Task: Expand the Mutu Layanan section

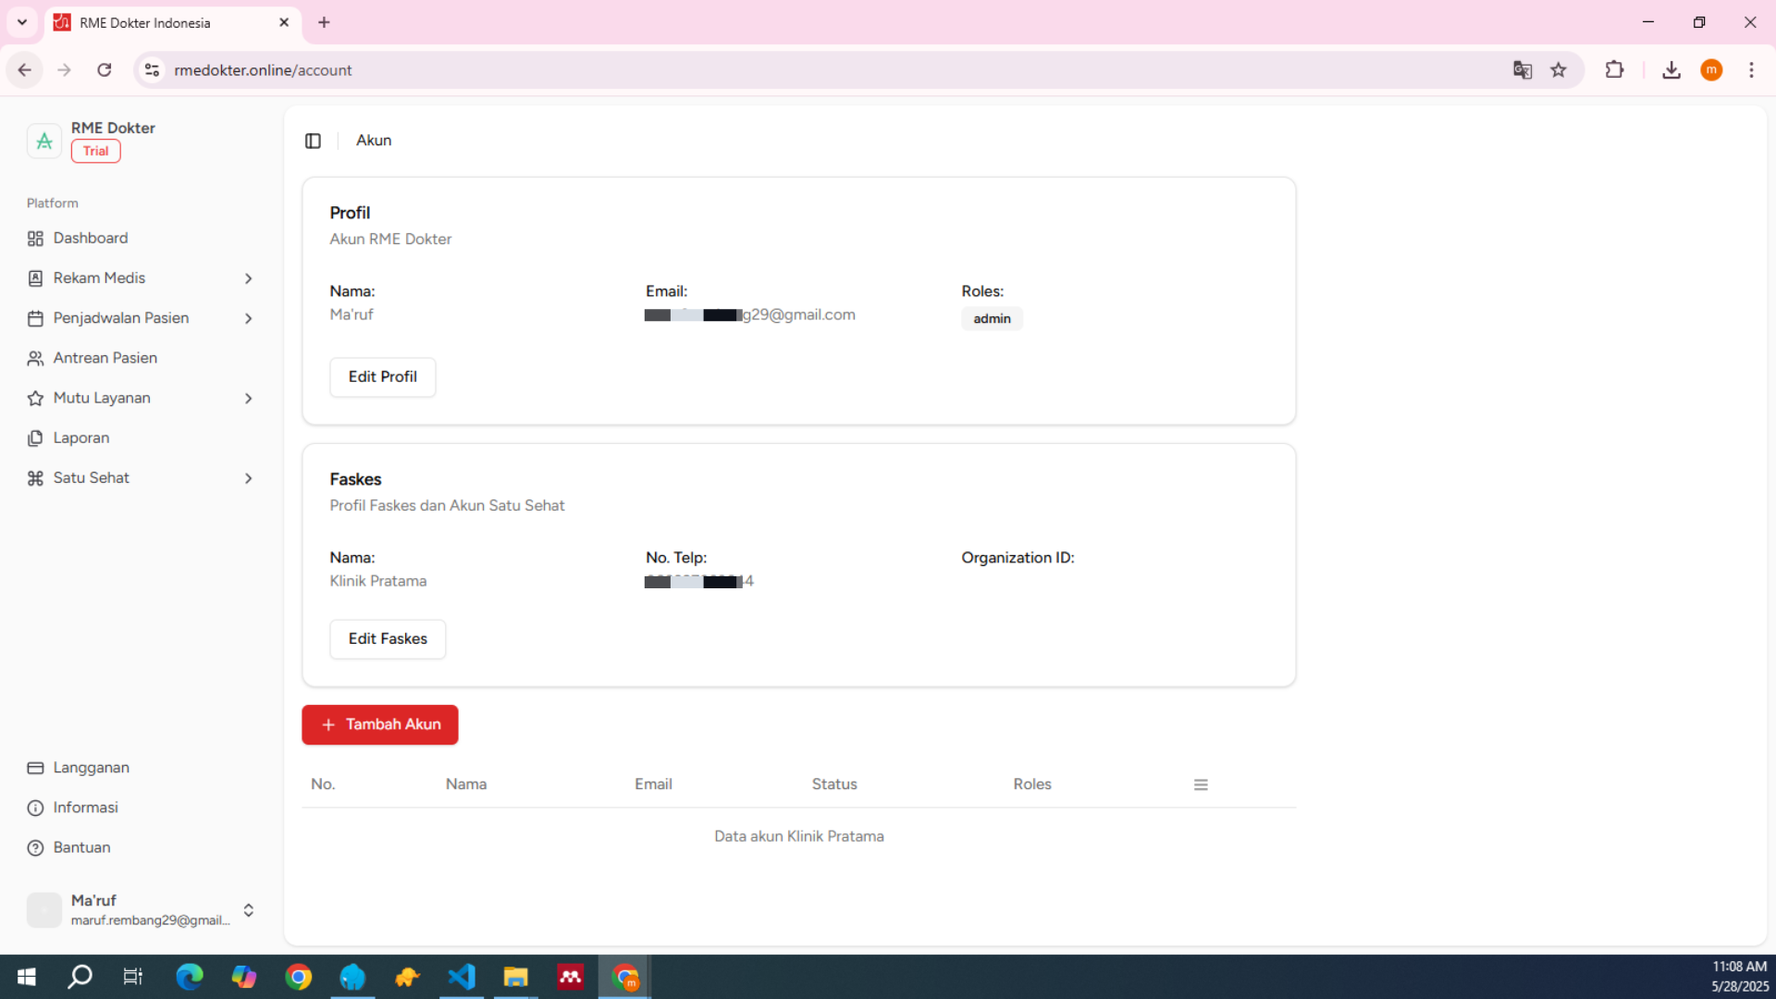Action: pyautogui.click(x=248, y=398)
